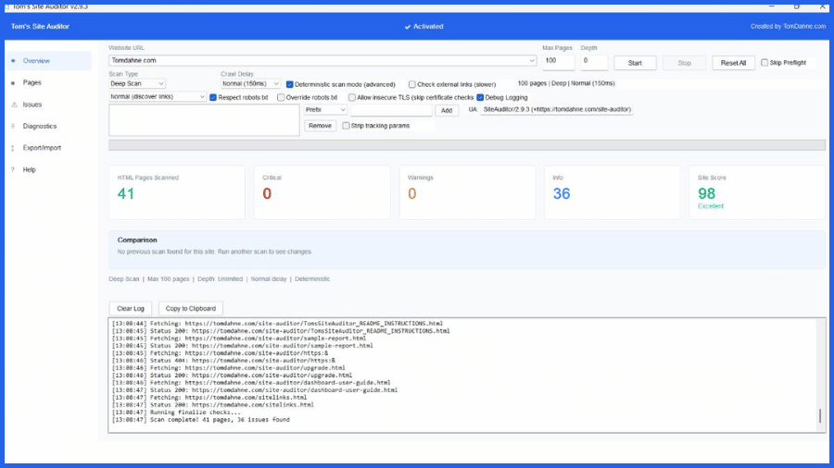Click the Export/Import arrows icon

(13, 148)
